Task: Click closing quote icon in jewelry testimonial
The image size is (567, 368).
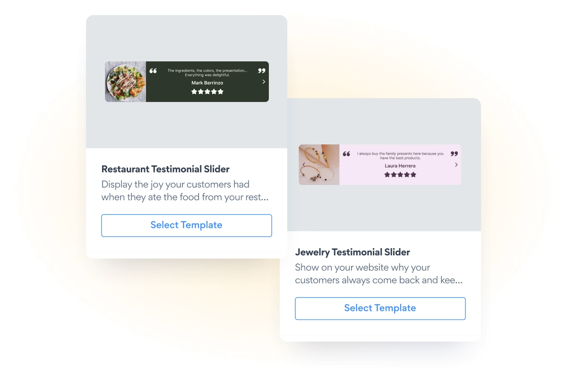Action: [x=454, y=154]
